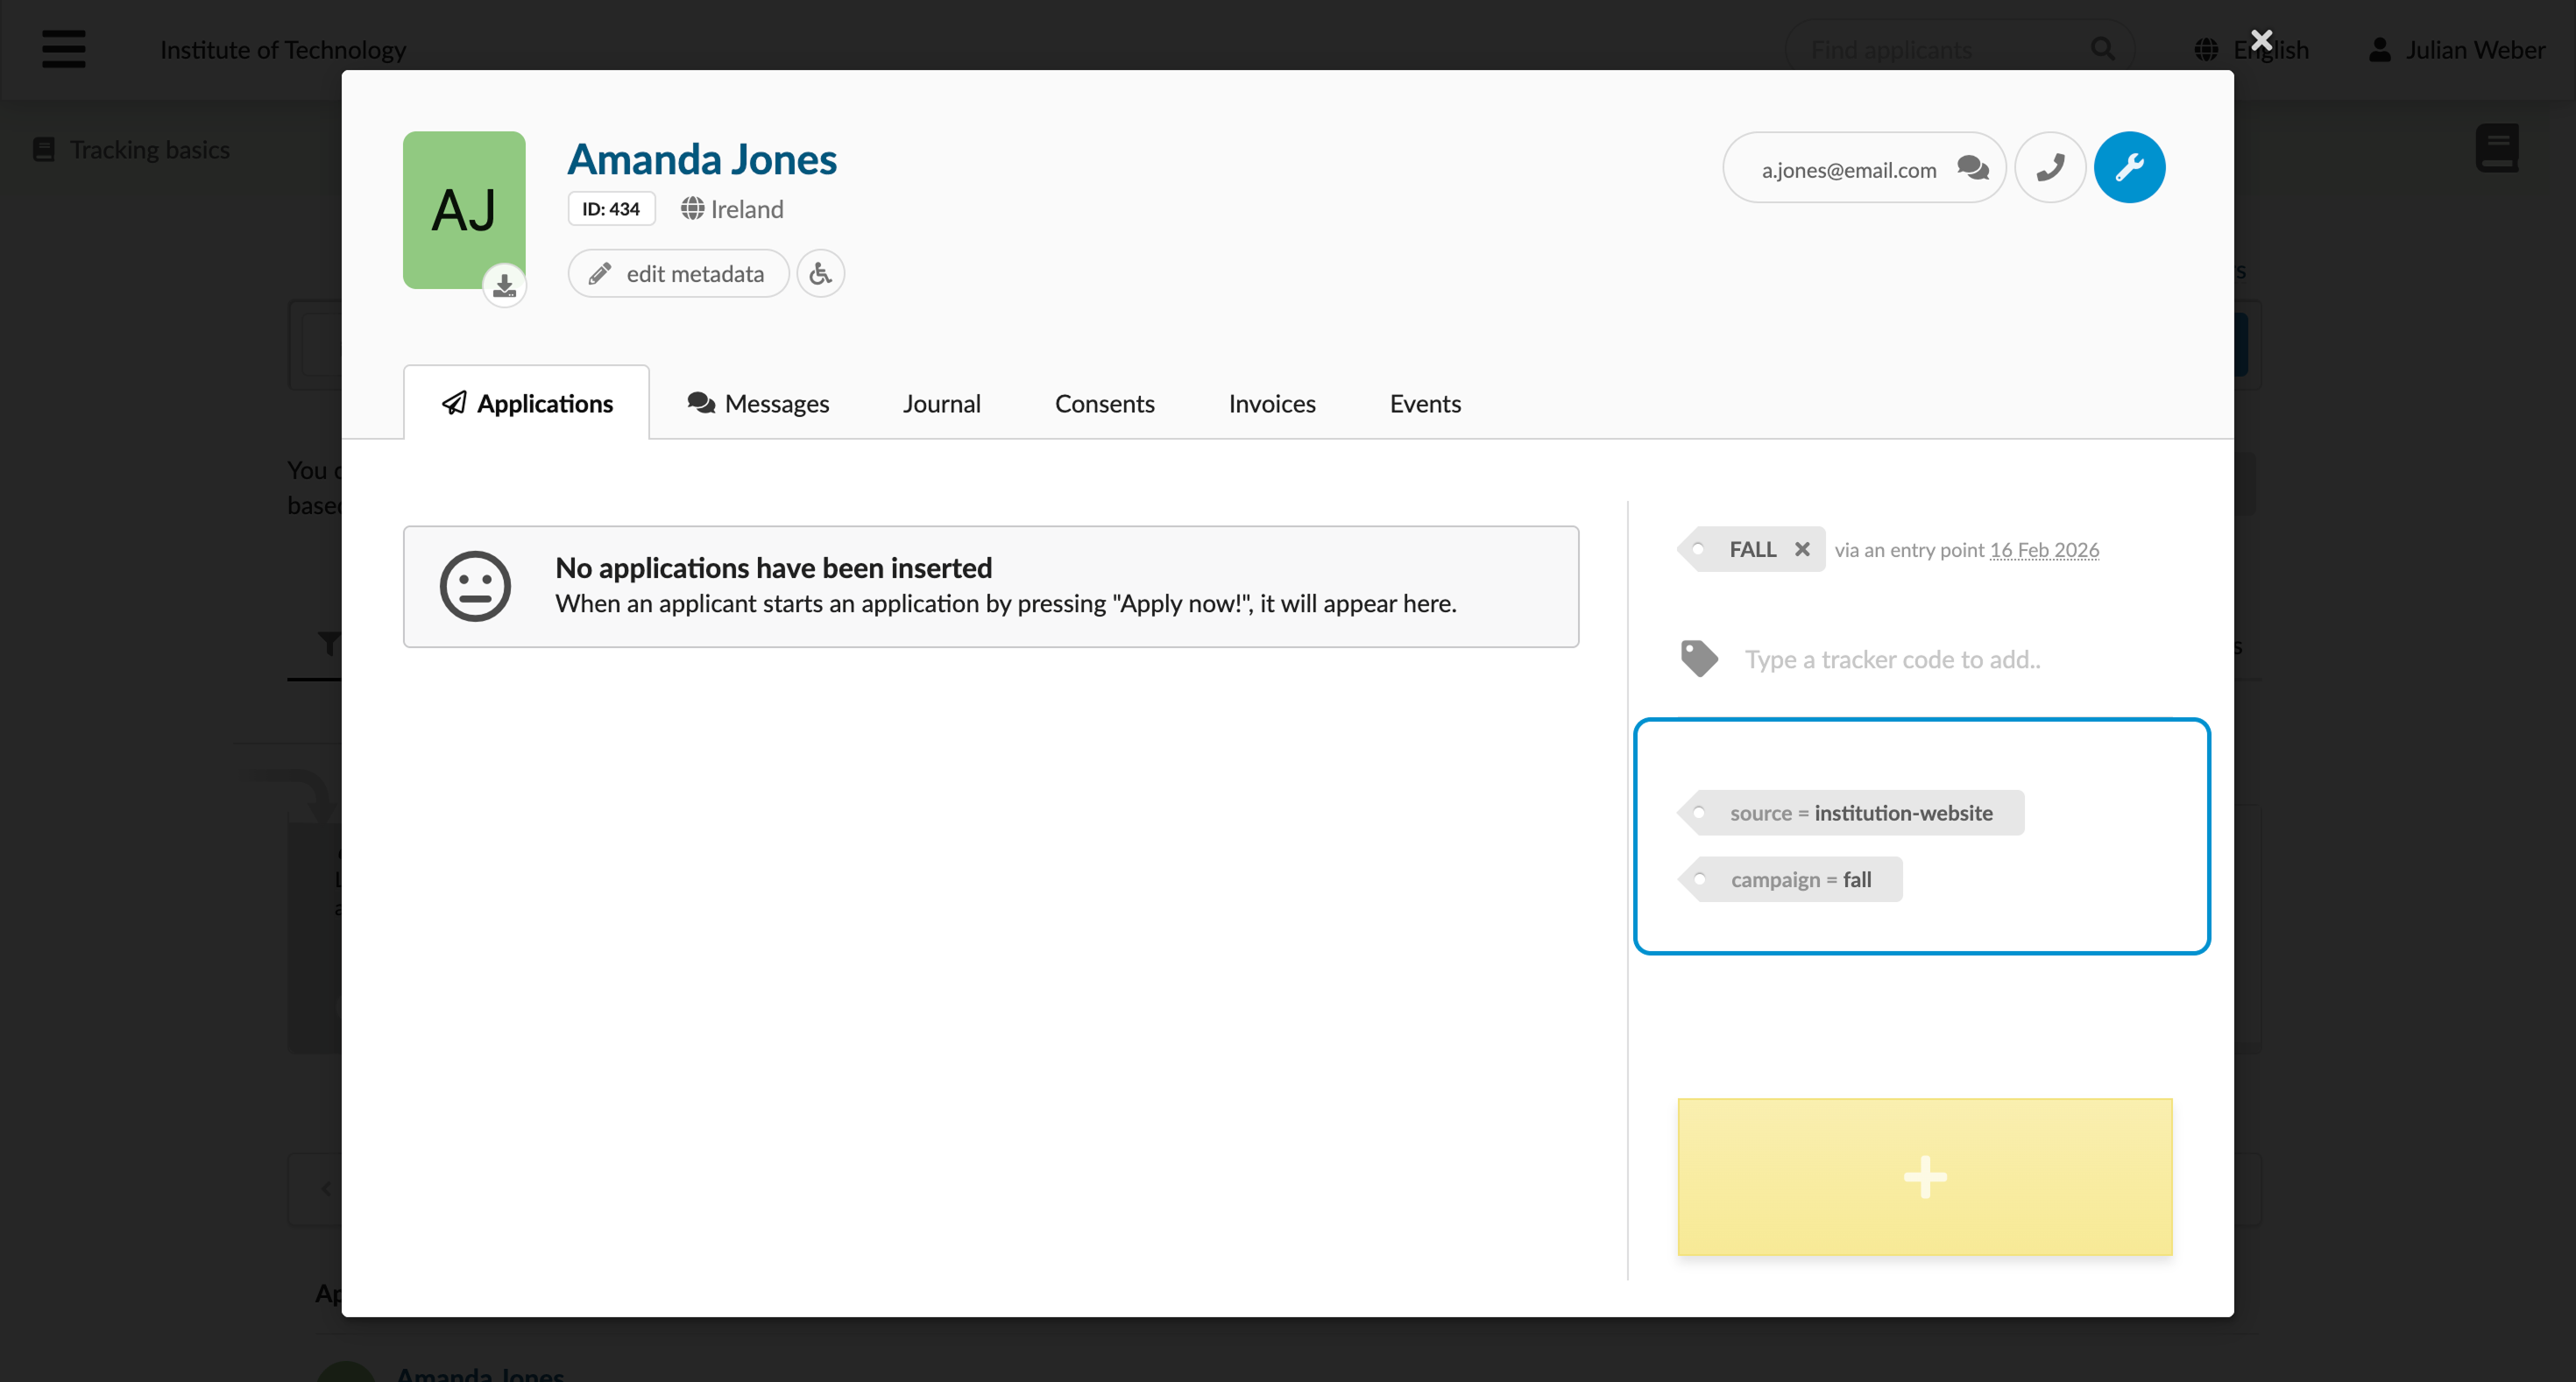This screenshot has width=2576, height=1382.
Task: Open the Consents tab
Action: click(x=1104, y=403)
